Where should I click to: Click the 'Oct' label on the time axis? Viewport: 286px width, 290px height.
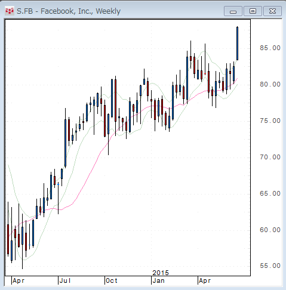pyautogui.click(x=112, y=281)
